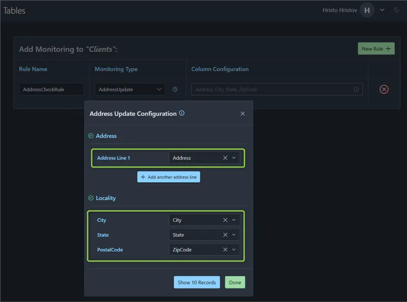407x302 pixels.
Task: Close the Address Update Configuration dialog
Action: click(242, 113)
